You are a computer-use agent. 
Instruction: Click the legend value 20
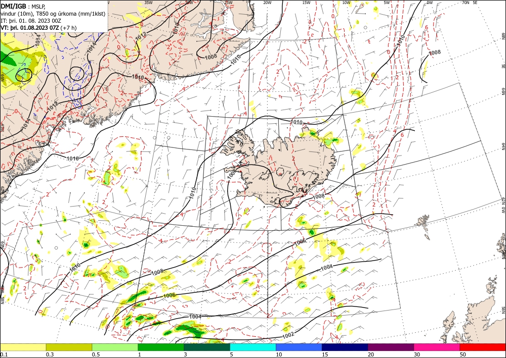(x=371, y=354)
